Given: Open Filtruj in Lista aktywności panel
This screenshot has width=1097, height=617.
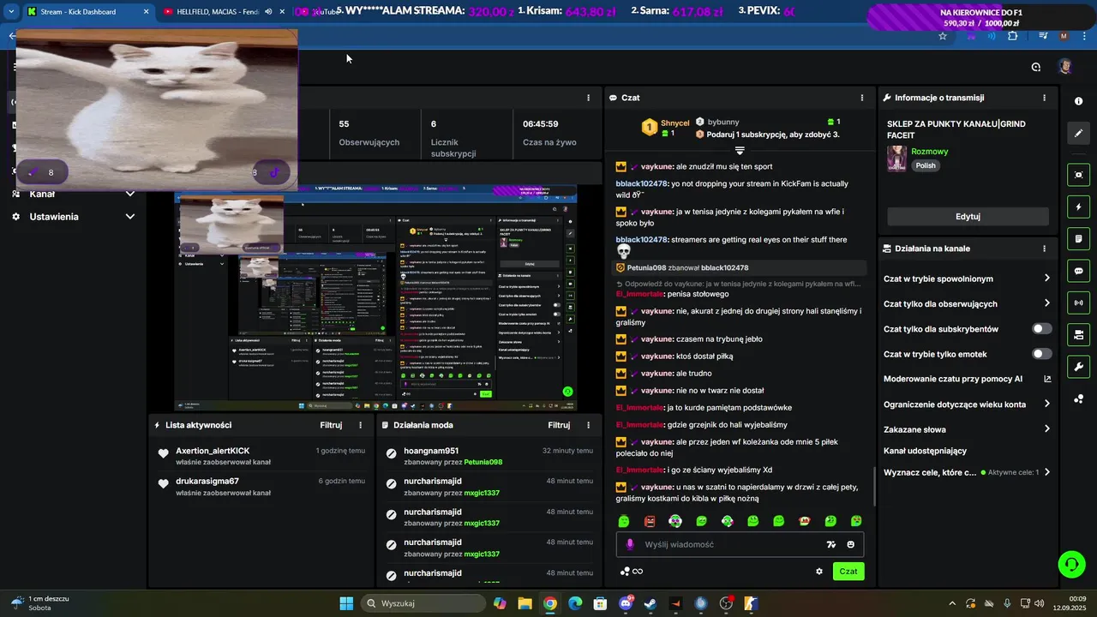Looking at the screenshot, I should [x=331, y=425].
